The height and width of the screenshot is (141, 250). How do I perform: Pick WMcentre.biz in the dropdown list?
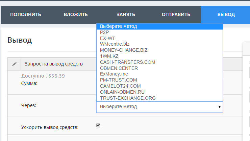point(115,44)
